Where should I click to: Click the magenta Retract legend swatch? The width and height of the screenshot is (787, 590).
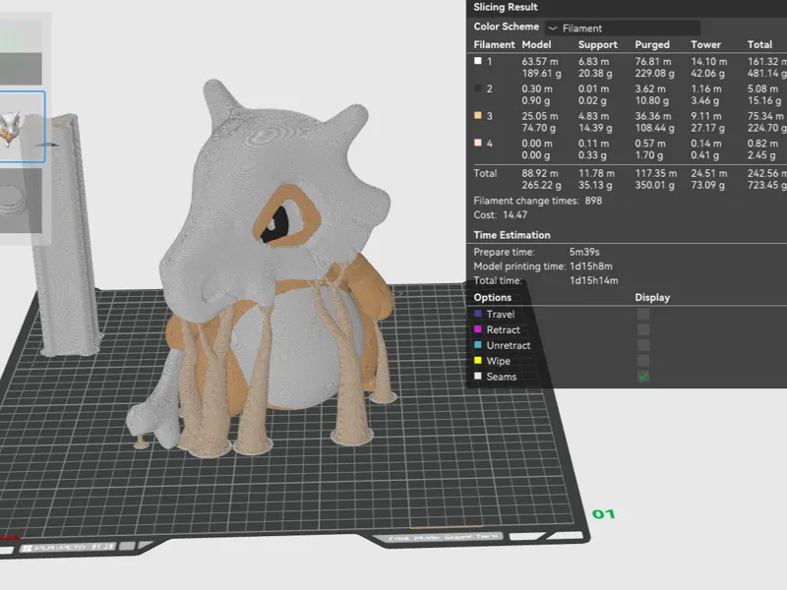pyautogui.click(x=478, y=329)
